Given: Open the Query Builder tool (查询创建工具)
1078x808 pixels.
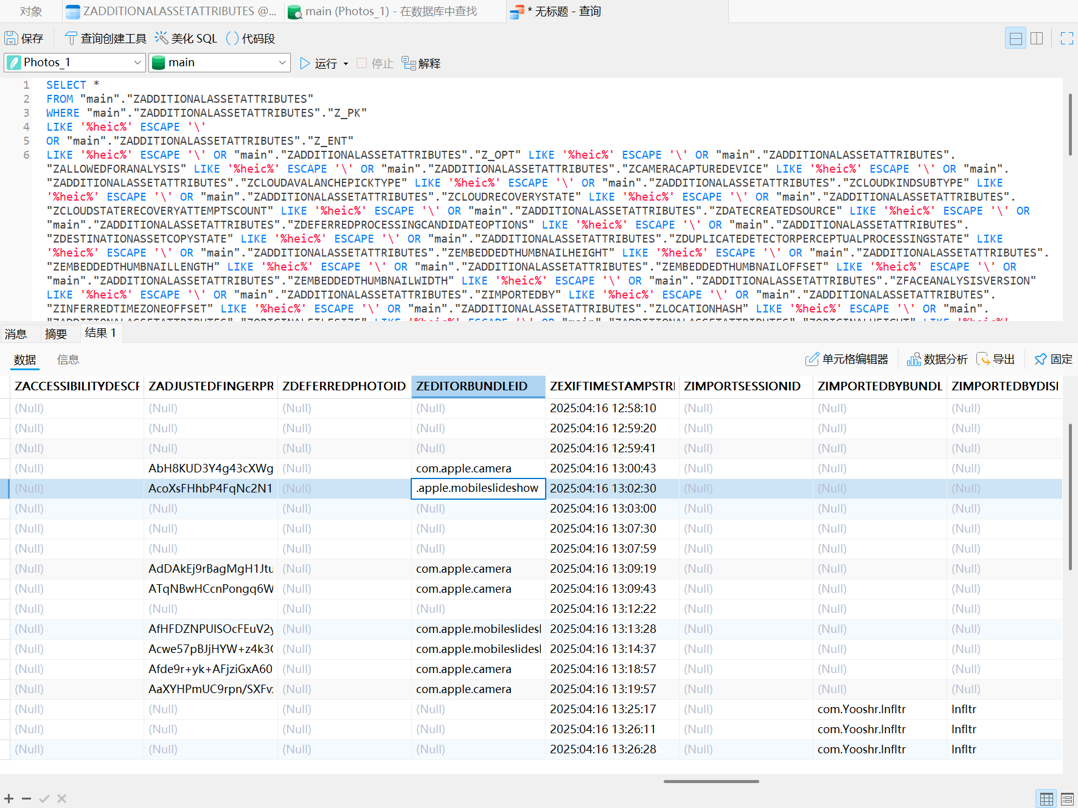Looking at the screenshot, I should pyautogui.click(x=105, y=38).
